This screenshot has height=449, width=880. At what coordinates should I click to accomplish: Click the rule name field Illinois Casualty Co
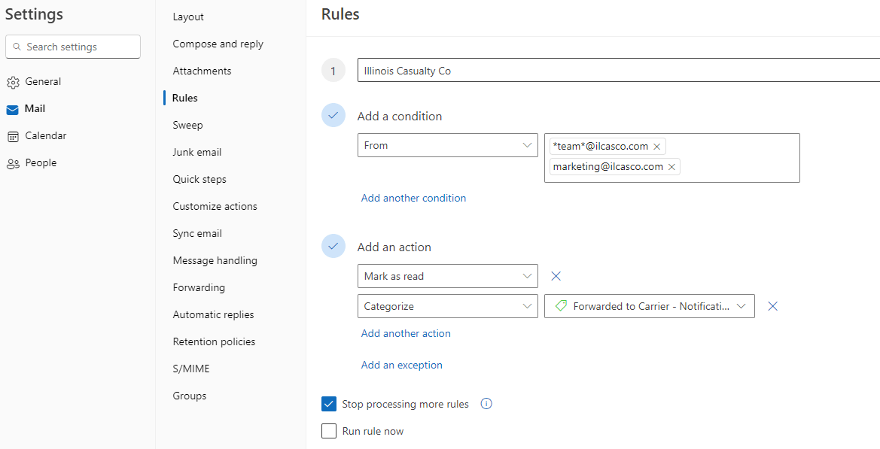(619, 71)
